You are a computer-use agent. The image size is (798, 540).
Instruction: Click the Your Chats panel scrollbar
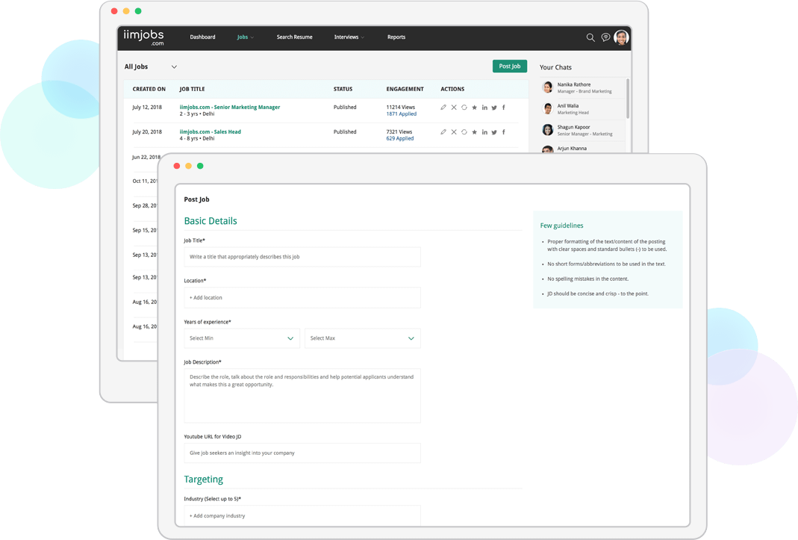coord(628,97)
